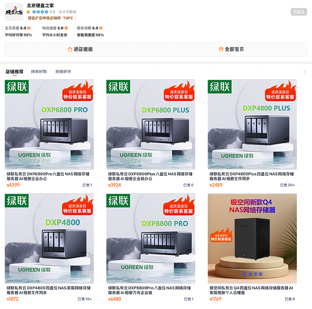The width and height of the screenshot is (312, 309).
Task: Click the gold medal badge icon by rating
Action: pyautogui.click(x=28, y=12)
